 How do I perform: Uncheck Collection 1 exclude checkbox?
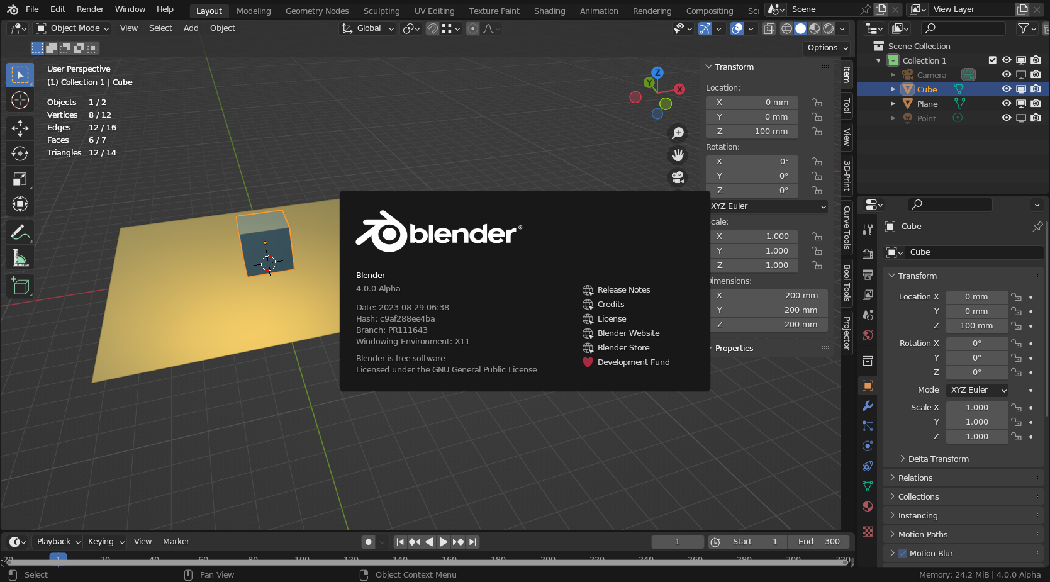coord(992,60)
